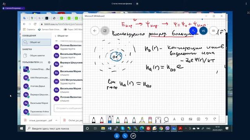
Task: Expand the options chevron for отзыв_руководит pdf download
Action: [x=56, y=121]
